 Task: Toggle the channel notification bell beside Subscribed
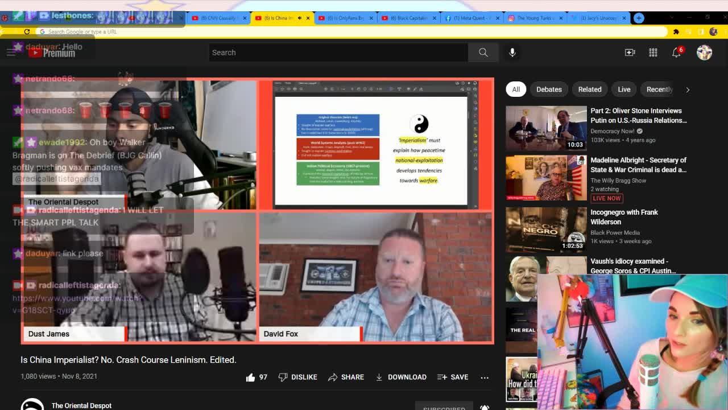point(485,407)
